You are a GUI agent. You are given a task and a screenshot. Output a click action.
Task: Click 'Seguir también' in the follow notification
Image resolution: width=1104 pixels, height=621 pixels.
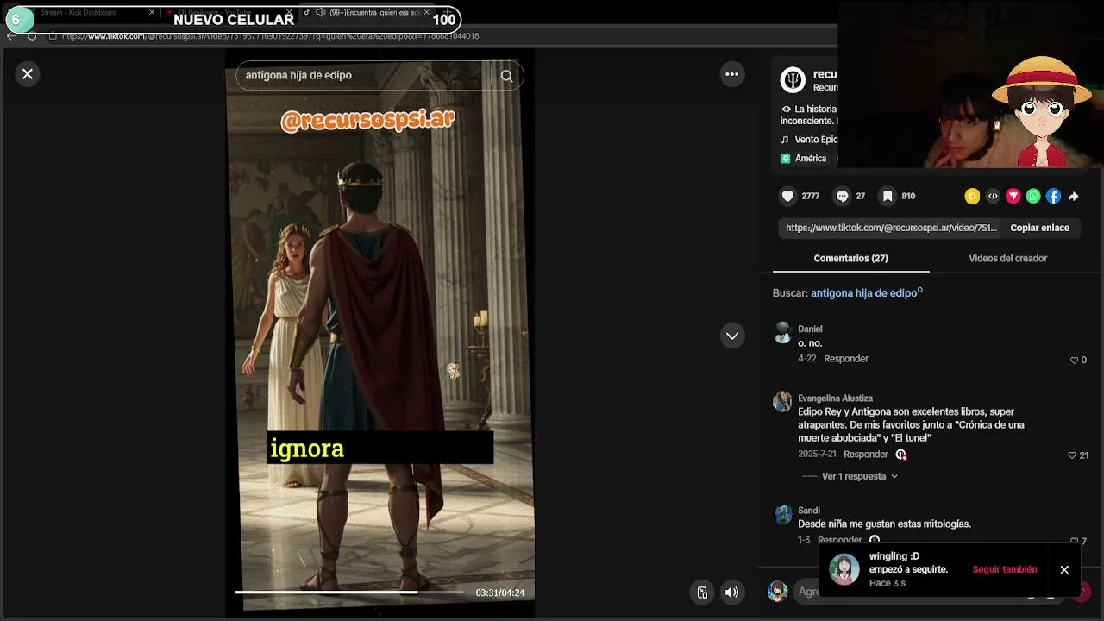(x=1005, y=569)
